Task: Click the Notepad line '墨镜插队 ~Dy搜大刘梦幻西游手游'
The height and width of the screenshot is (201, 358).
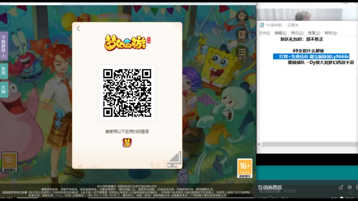Action: pos(321,63)
